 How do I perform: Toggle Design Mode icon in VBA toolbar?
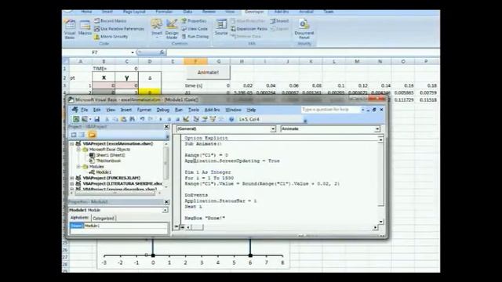[186, 119]
